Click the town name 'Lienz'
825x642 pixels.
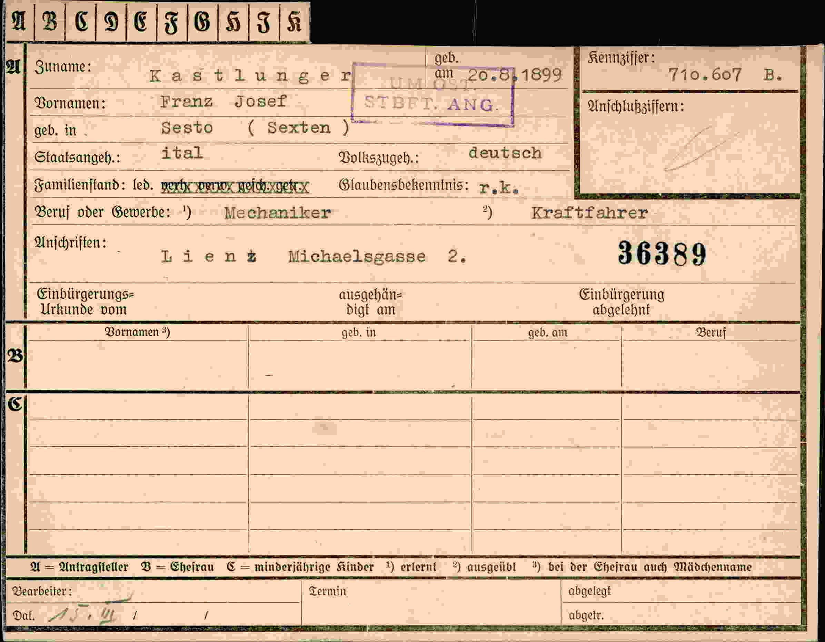pos(209,257)
